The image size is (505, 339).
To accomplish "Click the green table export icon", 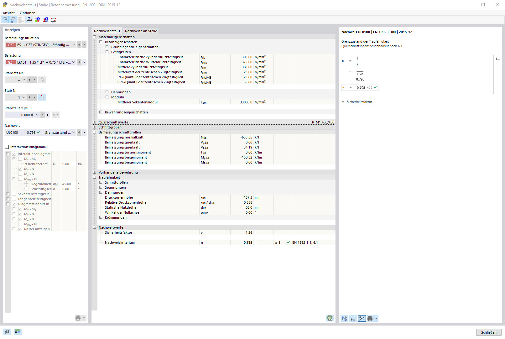I will click(330, 318).
